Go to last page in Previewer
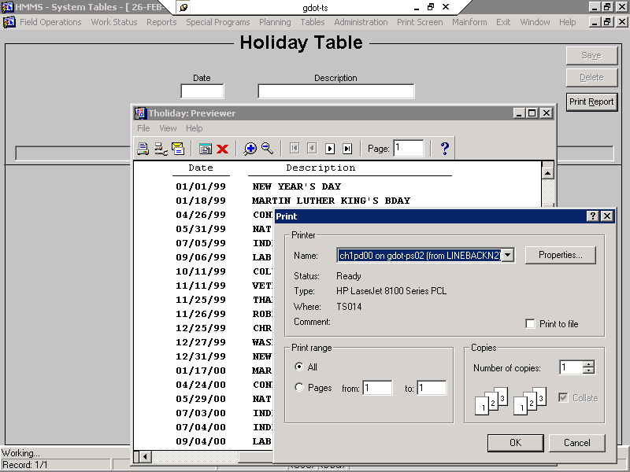The height and width of the screenshot is (472, 630). (347, 149)
